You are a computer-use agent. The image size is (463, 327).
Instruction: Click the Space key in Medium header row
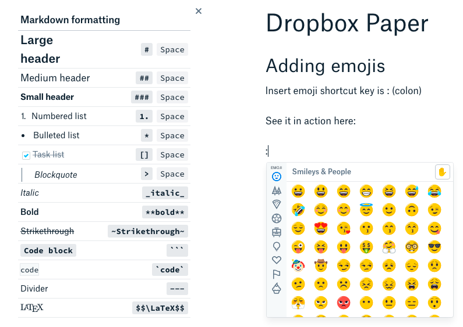tap(172, 78)
